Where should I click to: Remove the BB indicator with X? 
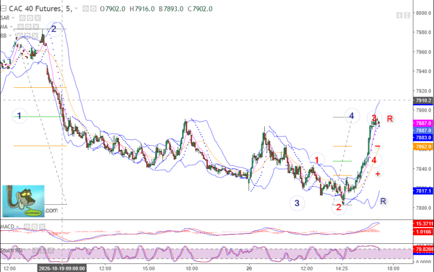[35, 36]
